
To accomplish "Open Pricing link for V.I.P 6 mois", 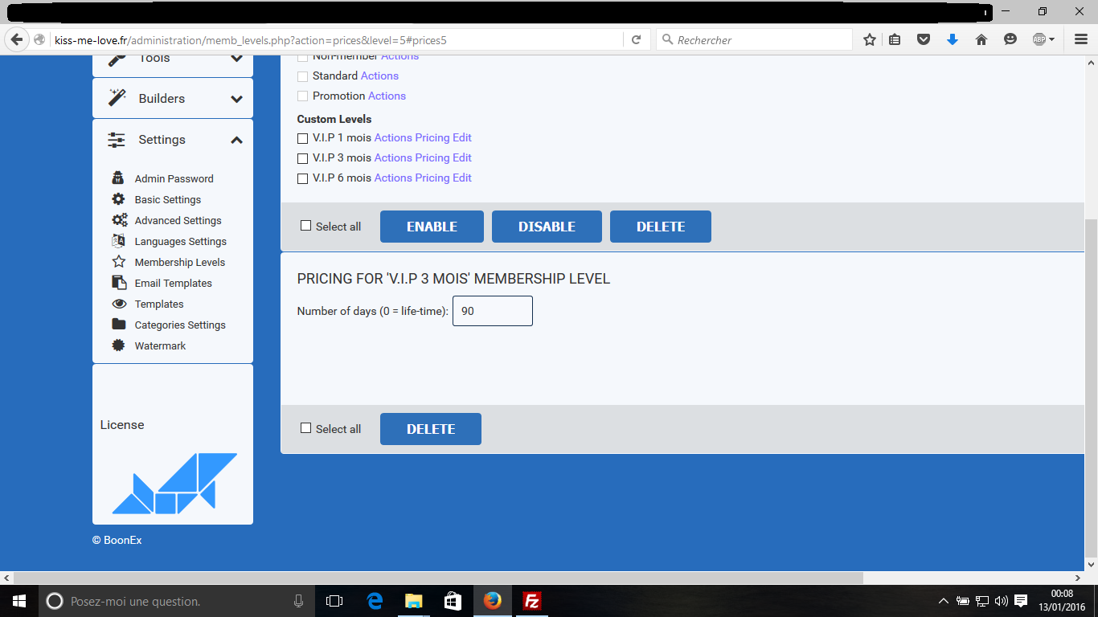I will tap(432, 178).
